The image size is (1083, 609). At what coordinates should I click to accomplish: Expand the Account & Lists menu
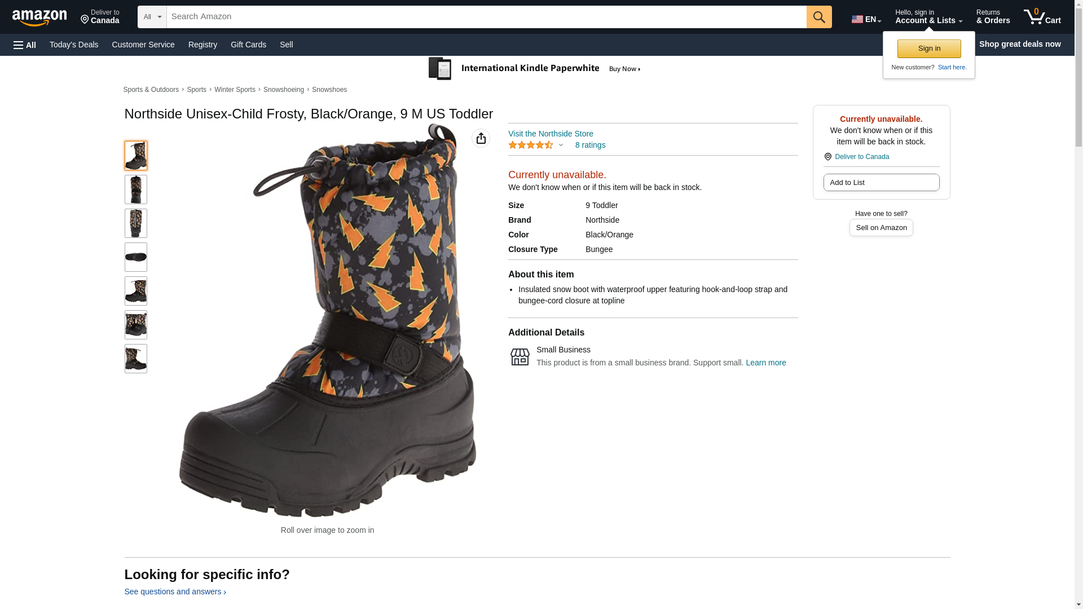(928, 17)
